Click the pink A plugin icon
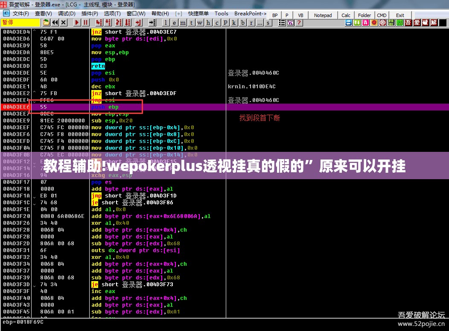The image size is (449, 331). pos(366,23)
